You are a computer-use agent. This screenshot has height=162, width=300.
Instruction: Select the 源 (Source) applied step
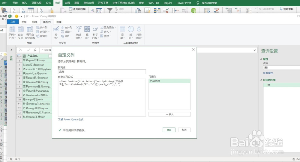click(x=281, y=85)
